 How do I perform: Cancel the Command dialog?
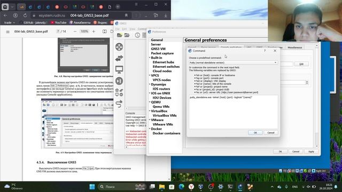[271, 133]
